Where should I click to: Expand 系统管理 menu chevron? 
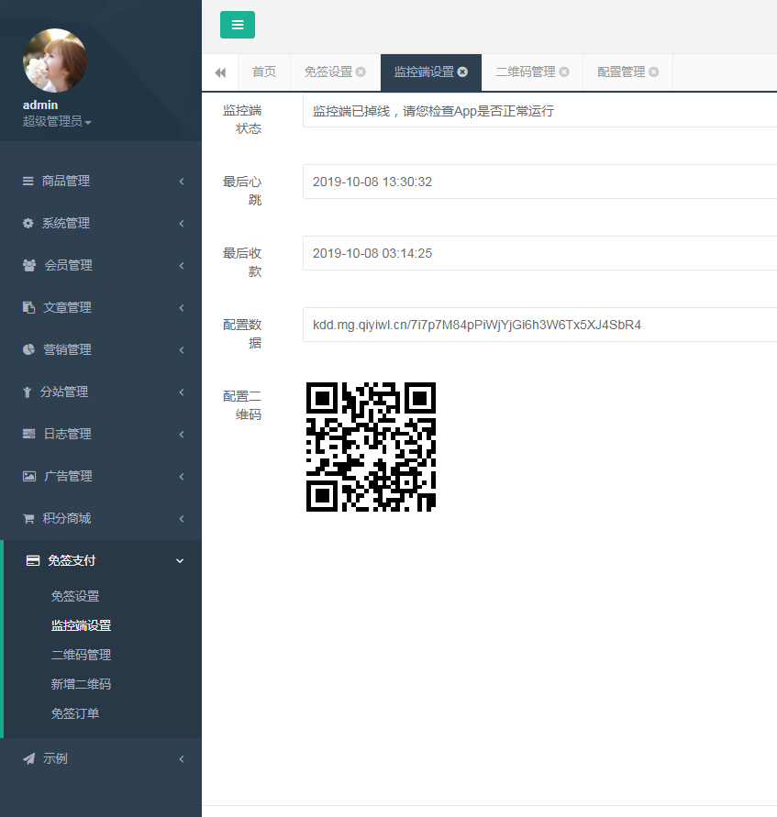click(182, 224)
